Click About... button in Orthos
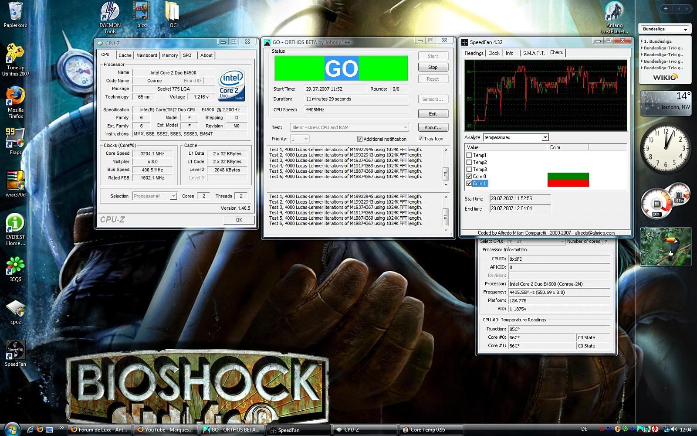 [433, 127]
